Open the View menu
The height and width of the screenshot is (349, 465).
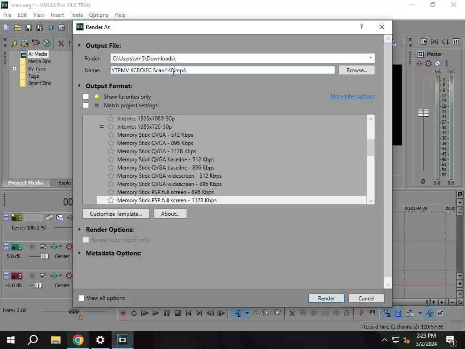pos(39,15)
